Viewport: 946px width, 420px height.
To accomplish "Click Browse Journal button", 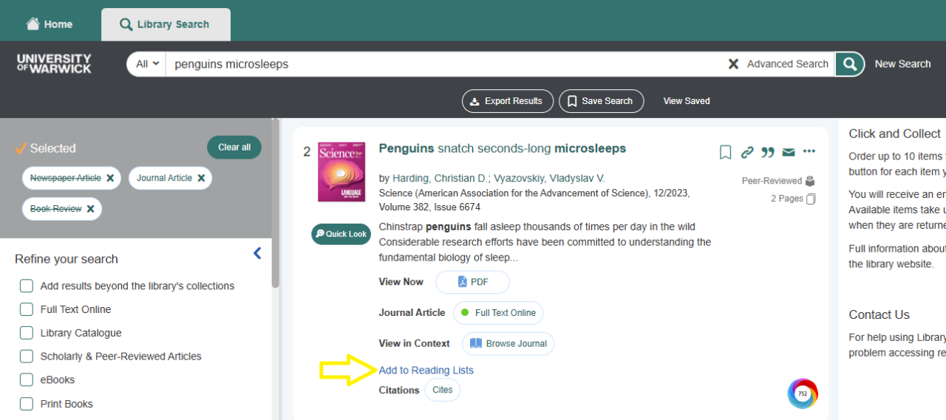I will click(x=508, y=344).
